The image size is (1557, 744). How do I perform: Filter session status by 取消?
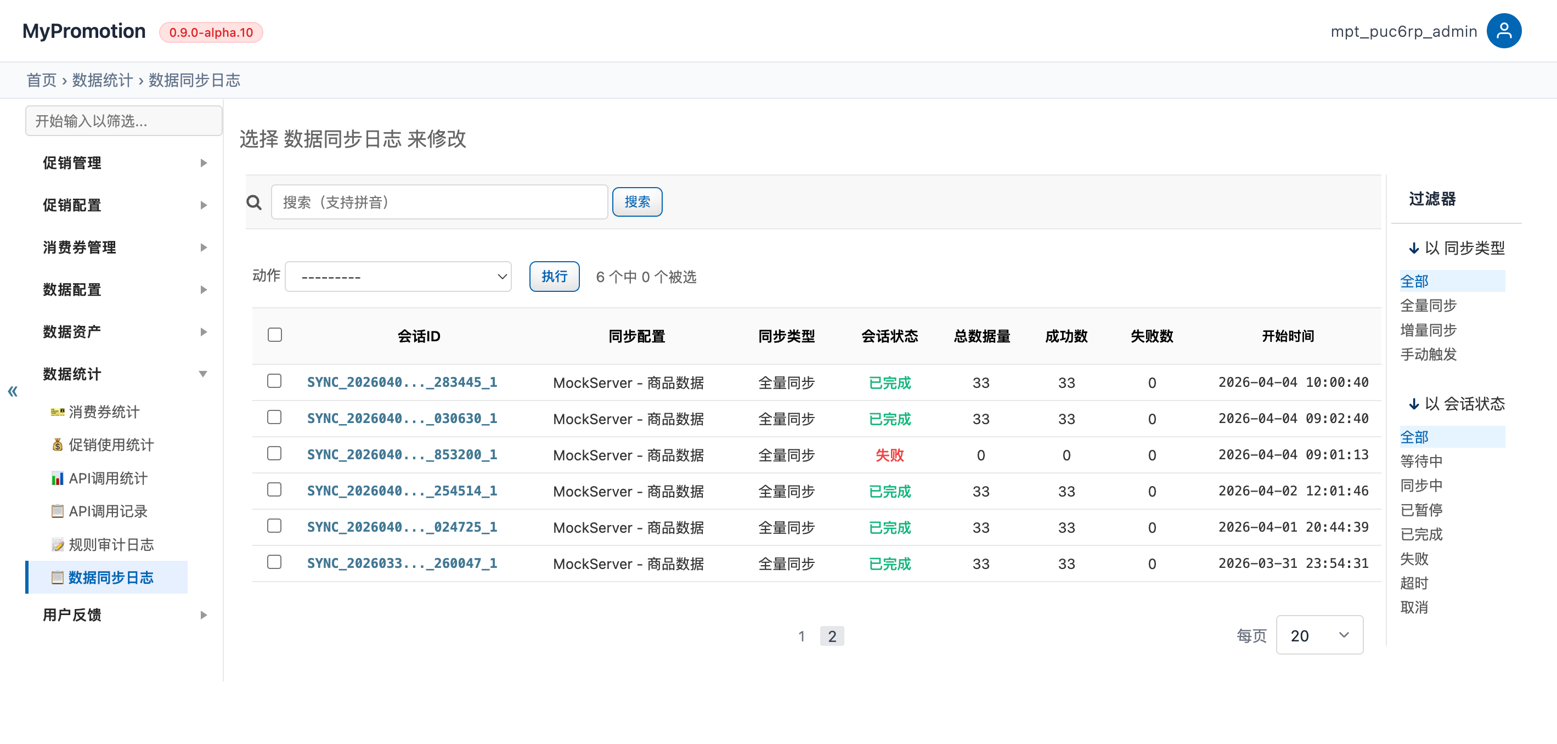[1414, 608]
